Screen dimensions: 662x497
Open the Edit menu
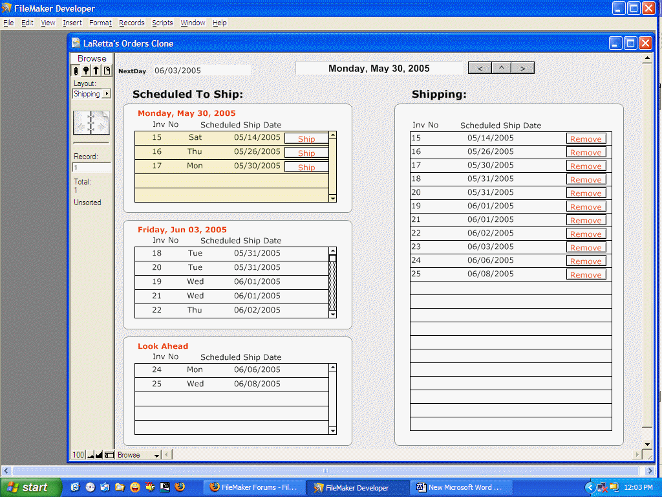[x=27, y=23]
